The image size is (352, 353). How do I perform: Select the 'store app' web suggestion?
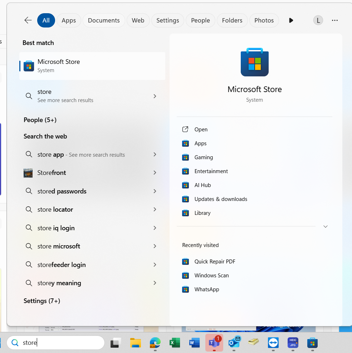point(92,155)
